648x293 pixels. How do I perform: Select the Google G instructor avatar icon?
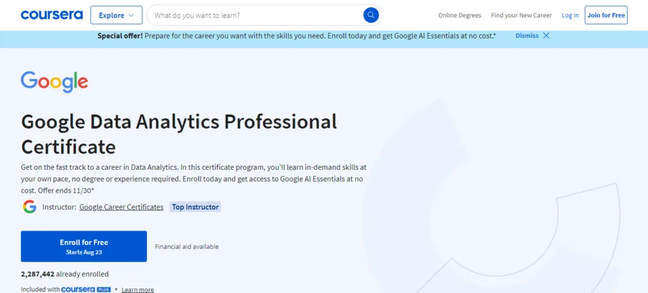30,206
